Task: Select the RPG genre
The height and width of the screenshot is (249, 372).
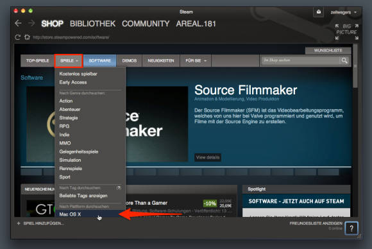Action: pos(64,126)
